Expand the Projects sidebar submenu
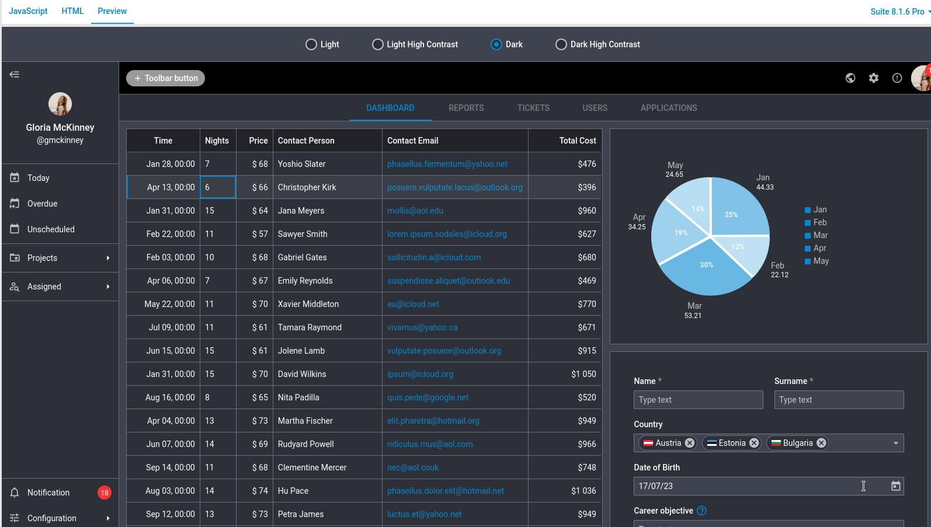The image size is (931, 527). 108,258
